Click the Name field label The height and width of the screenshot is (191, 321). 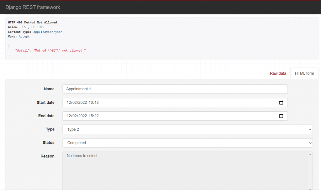(x=49, y=89)
